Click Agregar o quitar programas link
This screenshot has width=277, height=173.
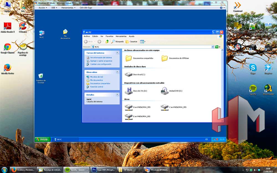(101, 61)
